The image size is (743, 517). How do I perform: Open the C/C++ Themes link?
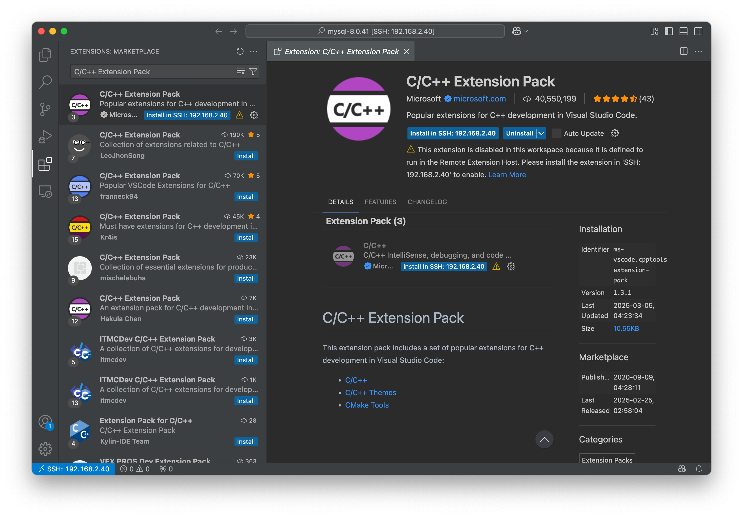click(370, 393)
